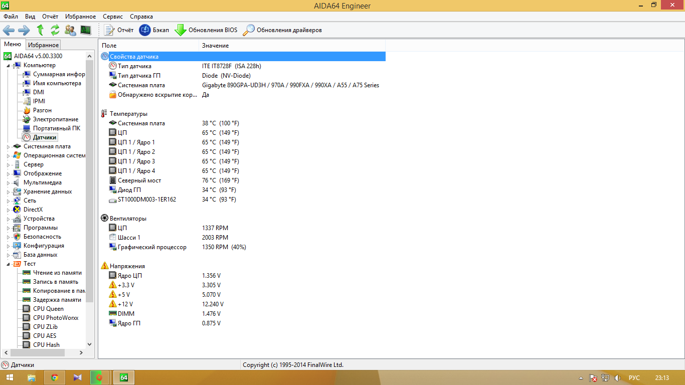Expand the Сервер tree node
The image size is (685, 385).
tap(8, 164)
